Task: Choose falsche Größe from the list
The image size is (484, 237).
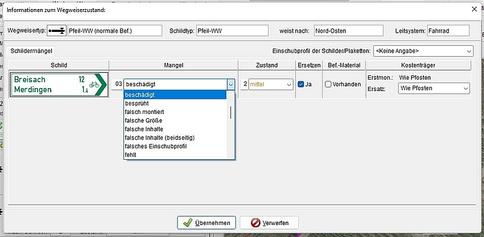Action: [x=175, y=121]
